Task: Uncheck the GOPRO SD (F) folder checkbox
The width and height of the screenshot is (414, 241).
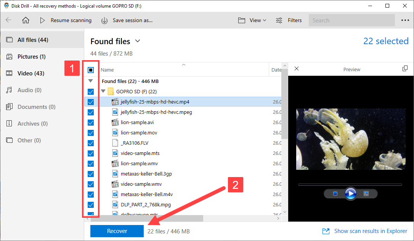Action: coord(91,91)
